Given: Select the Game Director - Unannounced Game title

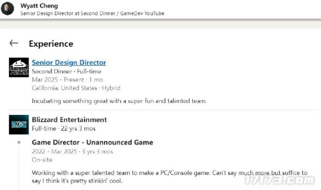Looking at the screenshot, I should [93, 142].
